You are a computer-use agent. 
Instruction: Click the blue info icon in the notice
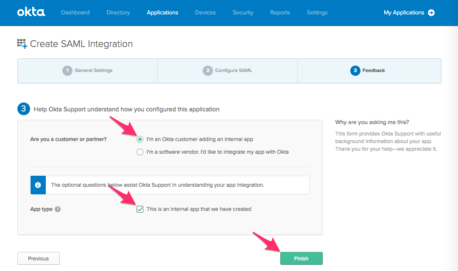(38, 185)
